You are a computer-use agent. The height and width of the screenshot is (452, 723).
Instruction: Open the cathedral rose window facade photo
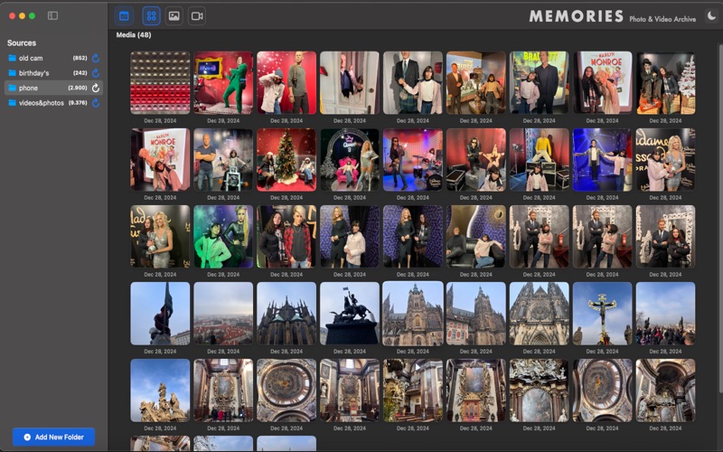point(539,314)
